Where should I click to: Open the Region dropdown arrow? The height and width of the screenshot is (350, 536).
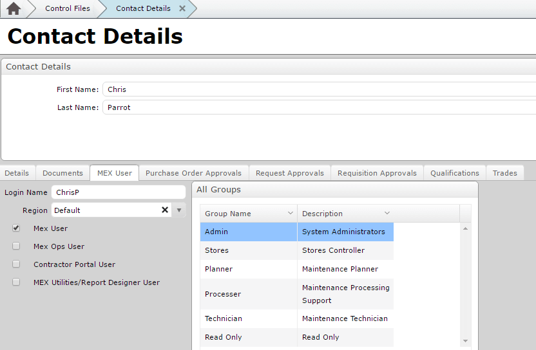tap(179, 210)
